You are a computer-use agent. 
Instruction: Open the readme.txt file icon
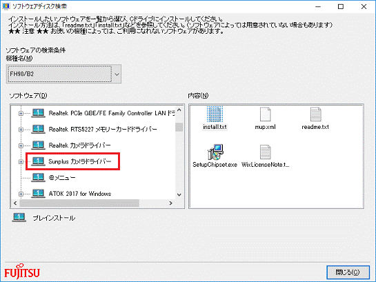(315, 114)
